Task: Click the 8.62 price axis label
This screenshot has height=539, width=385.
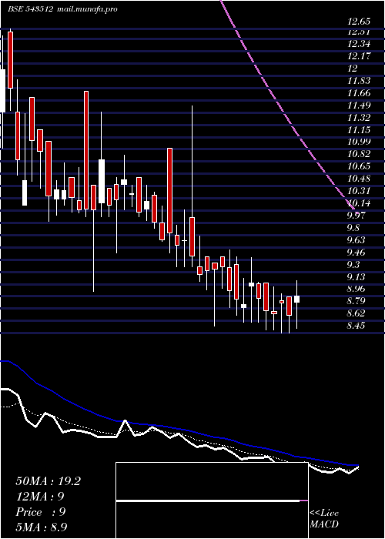Action: [x=357, y=313]
